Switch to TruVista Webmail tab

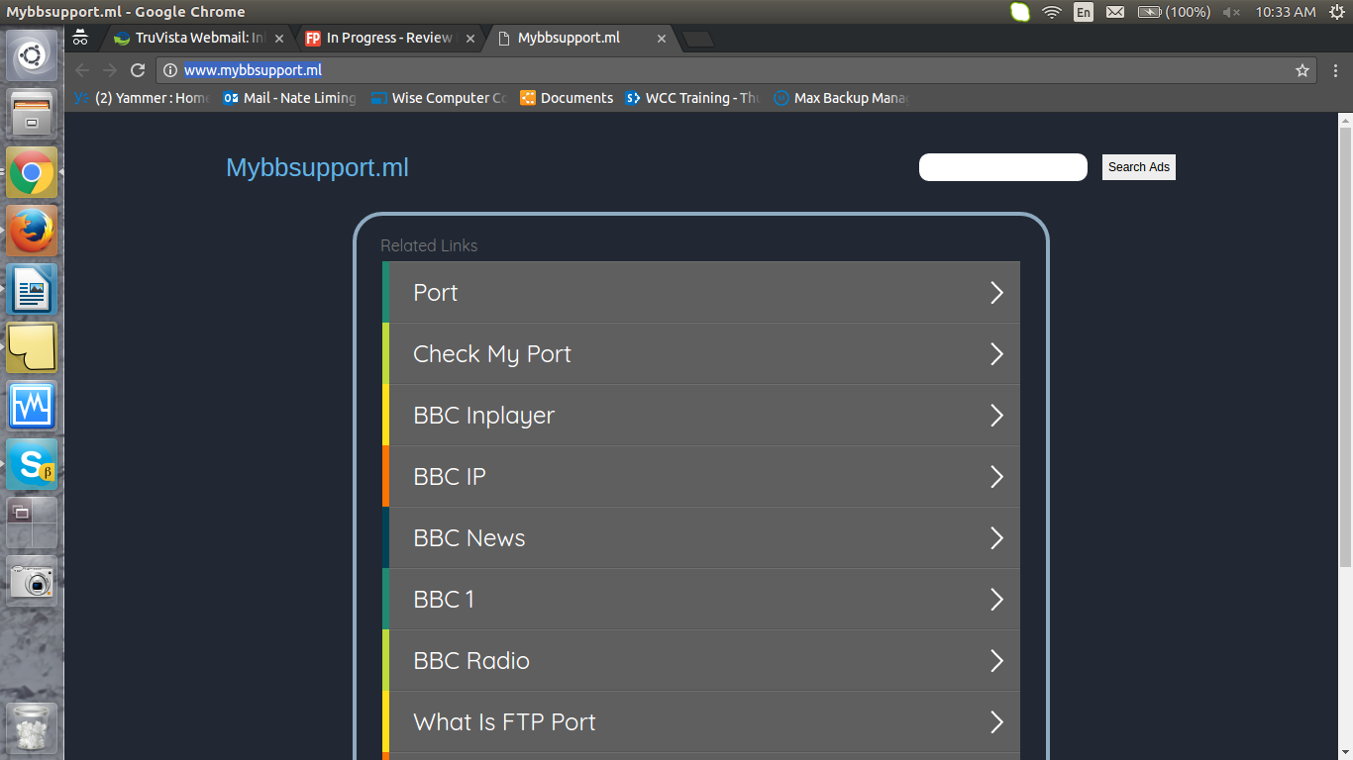[x=199, y=39]
